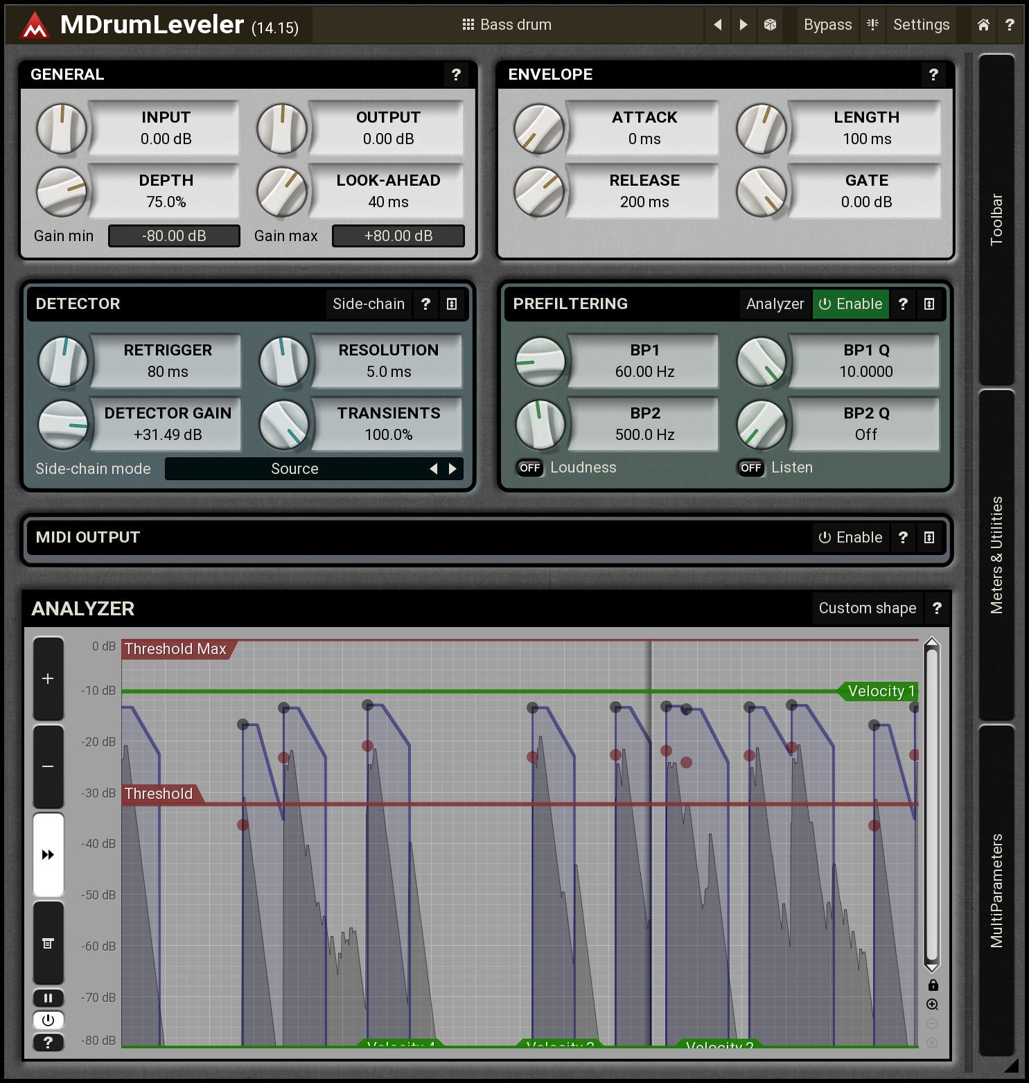Enable the MIDI Output section
1029x1083 pixels.
(850, 538)
